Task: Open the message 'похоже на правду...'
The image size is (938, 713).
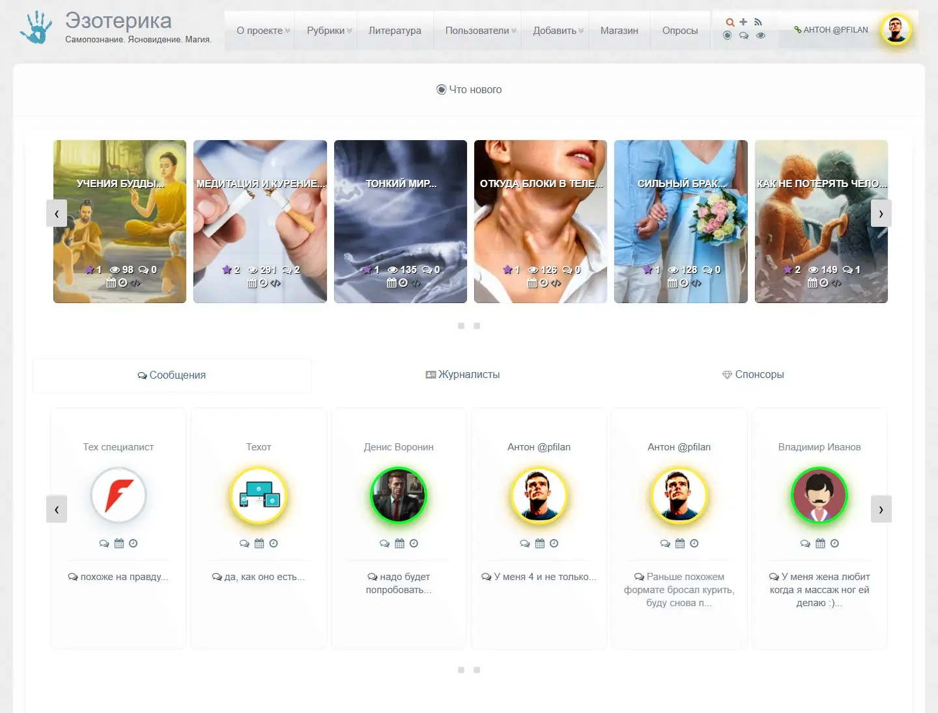Action: [x=119, y=577]
